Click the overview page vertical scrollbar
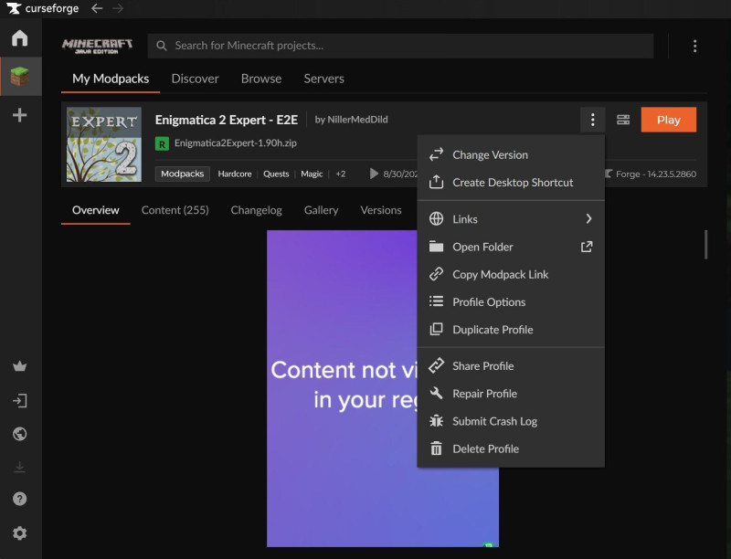The image size is (731, 559). tap(705, 245)
